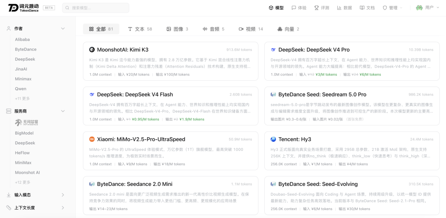
Task: Click the server icon beside 服务商
Action: point(9,111)
